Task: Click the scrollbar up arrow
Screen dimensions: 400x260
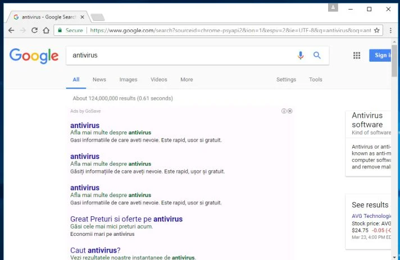Action: click(x=394, y=42)
